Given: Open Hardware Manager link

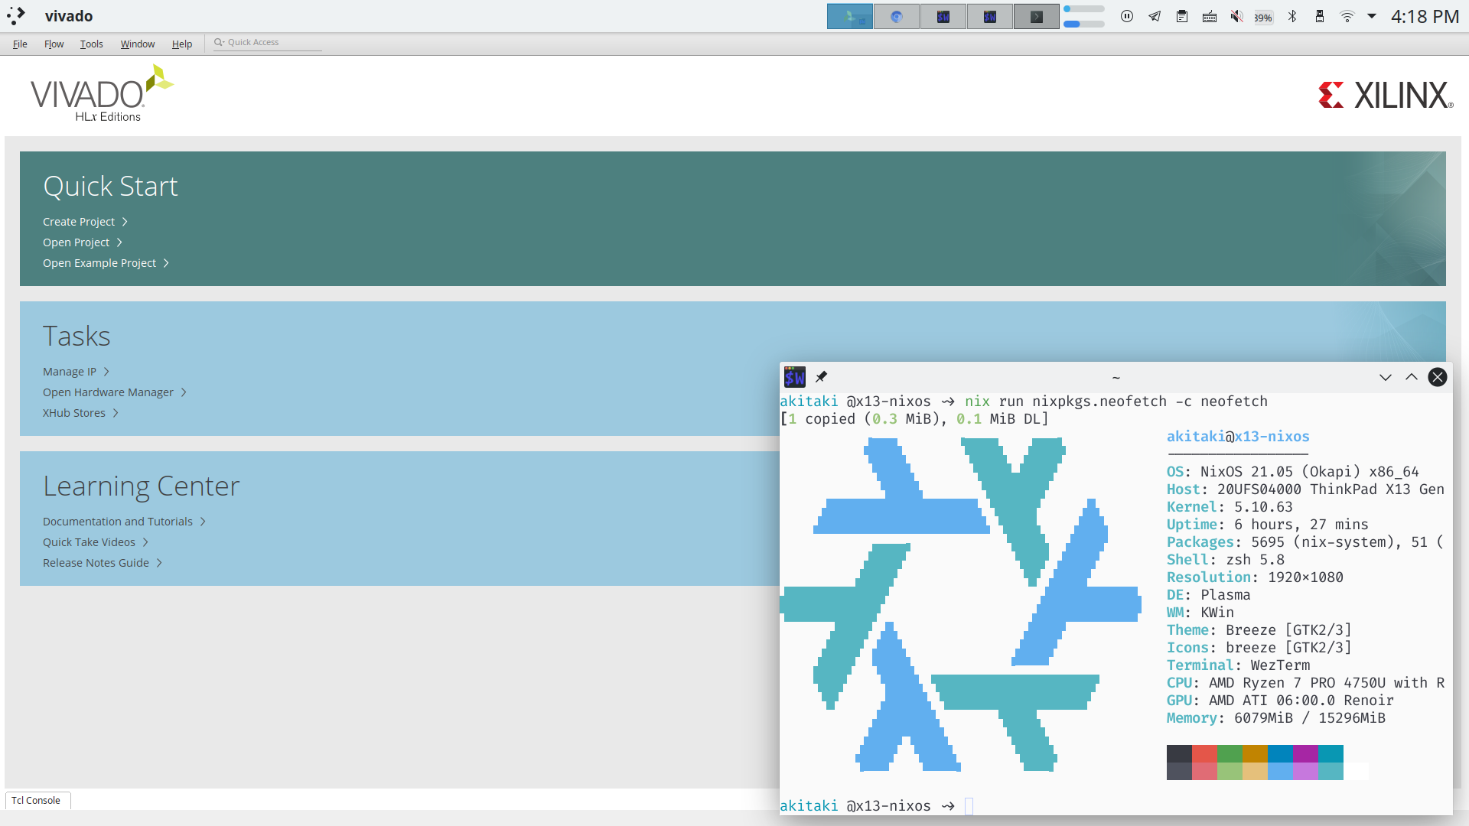Looking at the screenshot, I should [108, 392].
